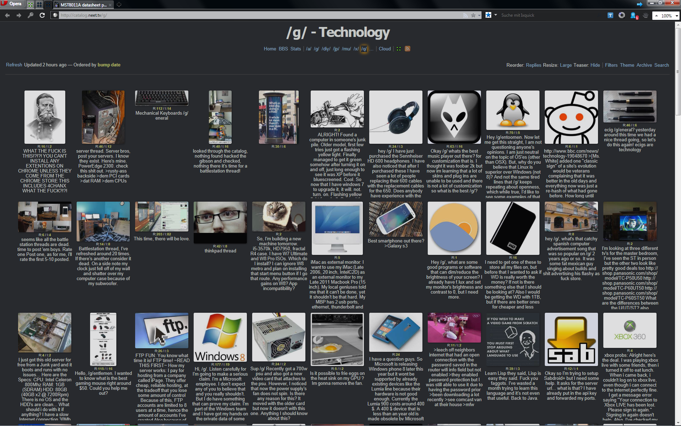Open the ftp cursor thread thumbnail
The height and width of the screenshot is (426, 681).
coord(162,331)
